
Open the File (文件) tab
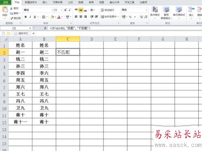point(6,2)
